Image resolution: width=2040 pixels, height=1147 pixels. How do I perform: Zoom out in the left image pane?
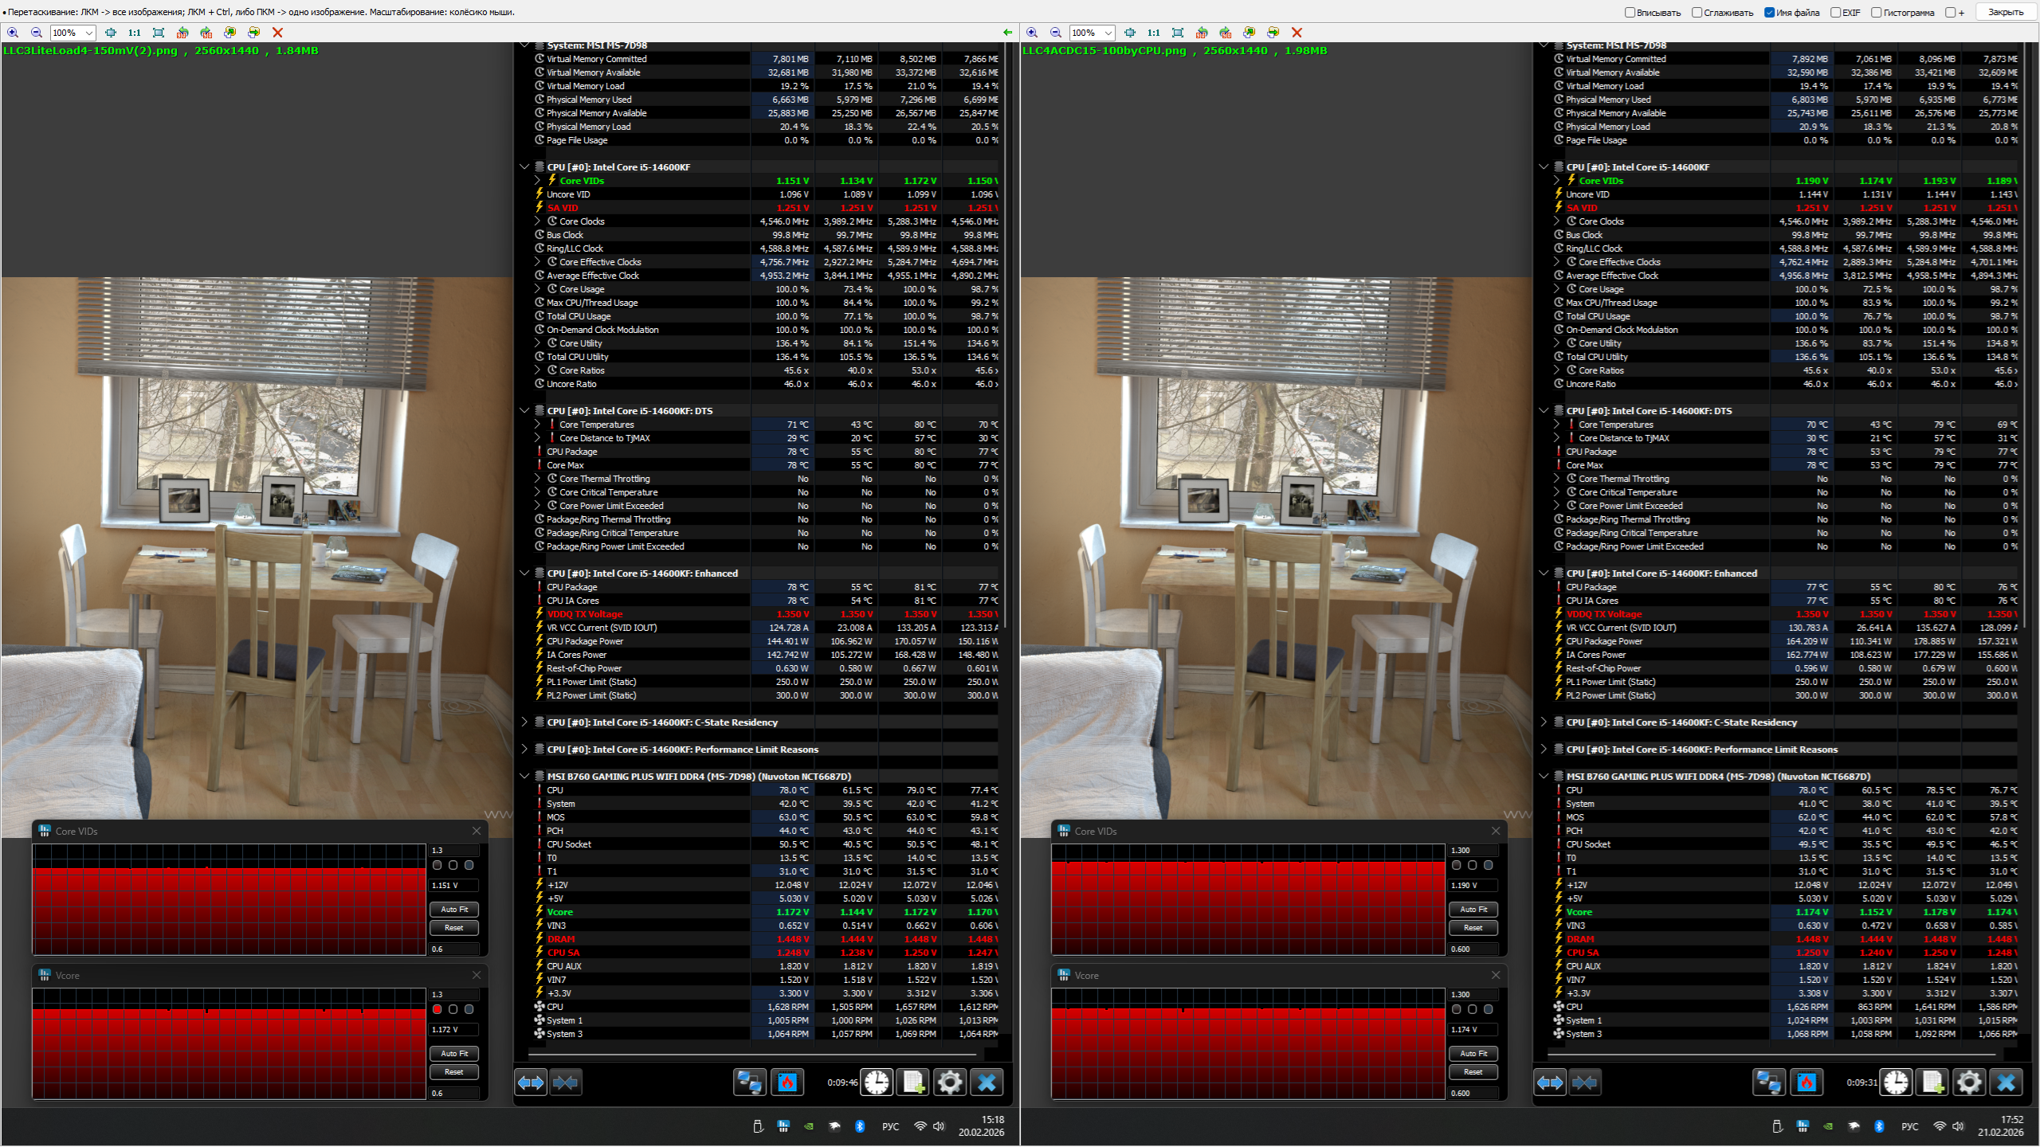pyautogui.click(x=36, y=33)
